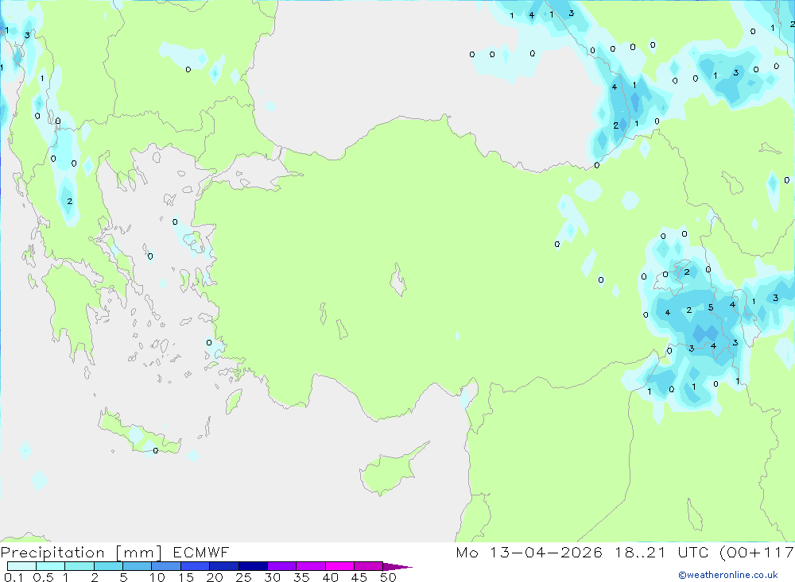Select the 25–30 mm legend swatch
Screen dimensions: 795x582
point(253,566)
